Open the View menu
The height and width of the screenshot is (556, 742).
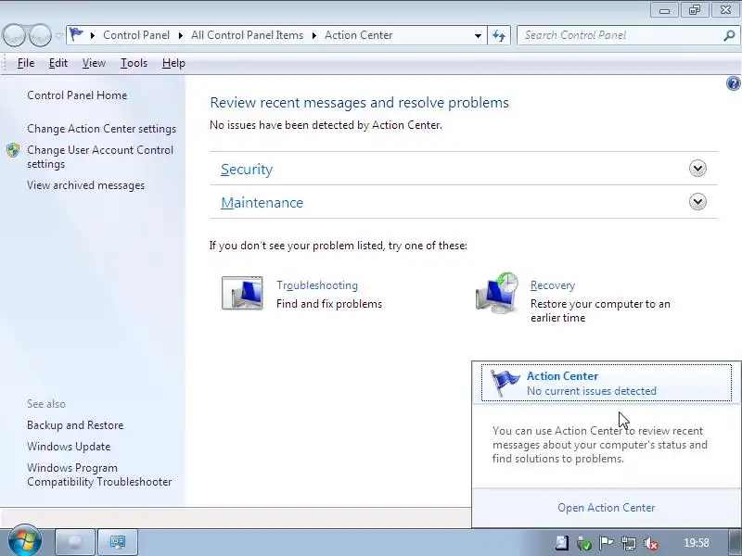pos(94,63)
